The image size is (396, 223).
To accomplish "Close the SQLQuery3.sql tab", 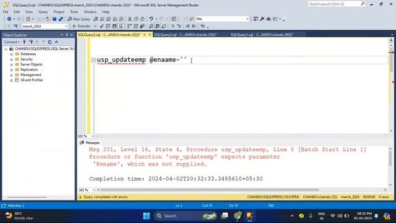I will point(150,35).
